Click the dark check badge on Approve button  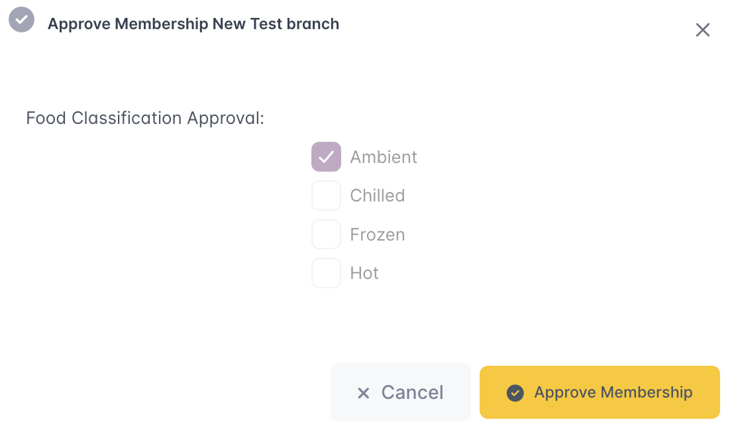[x=515, y=393]
